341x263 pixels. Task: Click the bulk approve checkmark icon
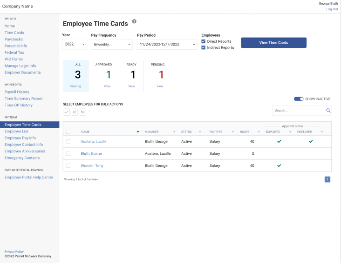click(x=66, y=112)
